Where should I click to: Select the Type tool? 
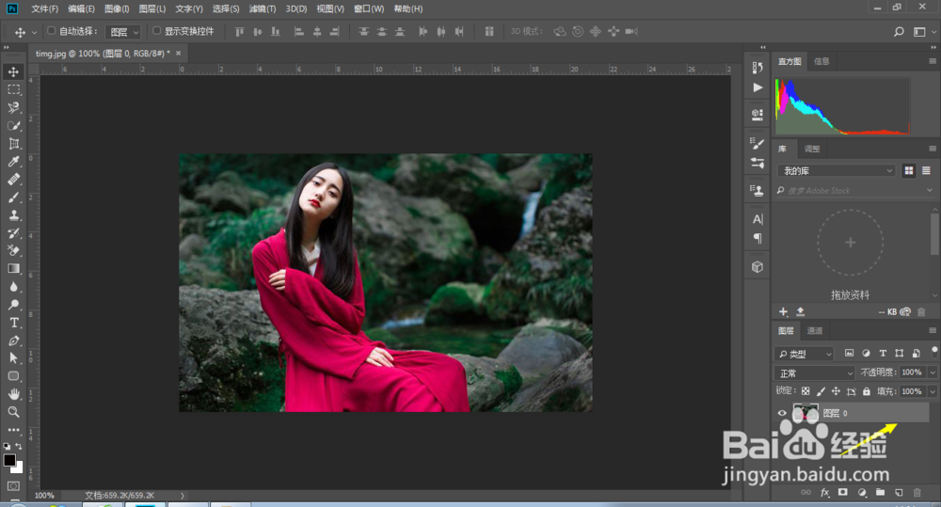pos(13,323)
